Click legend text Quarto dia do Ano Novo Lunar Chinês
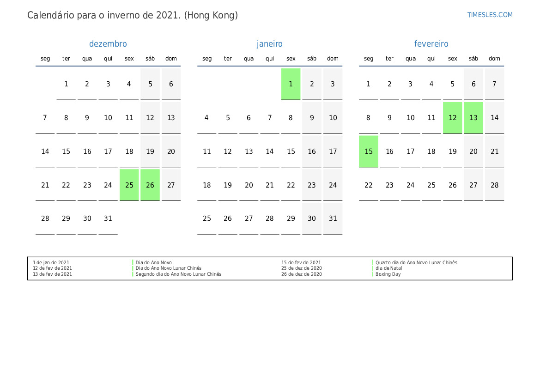This screenshot has width=540, height=382. click(x=416, y=263)
